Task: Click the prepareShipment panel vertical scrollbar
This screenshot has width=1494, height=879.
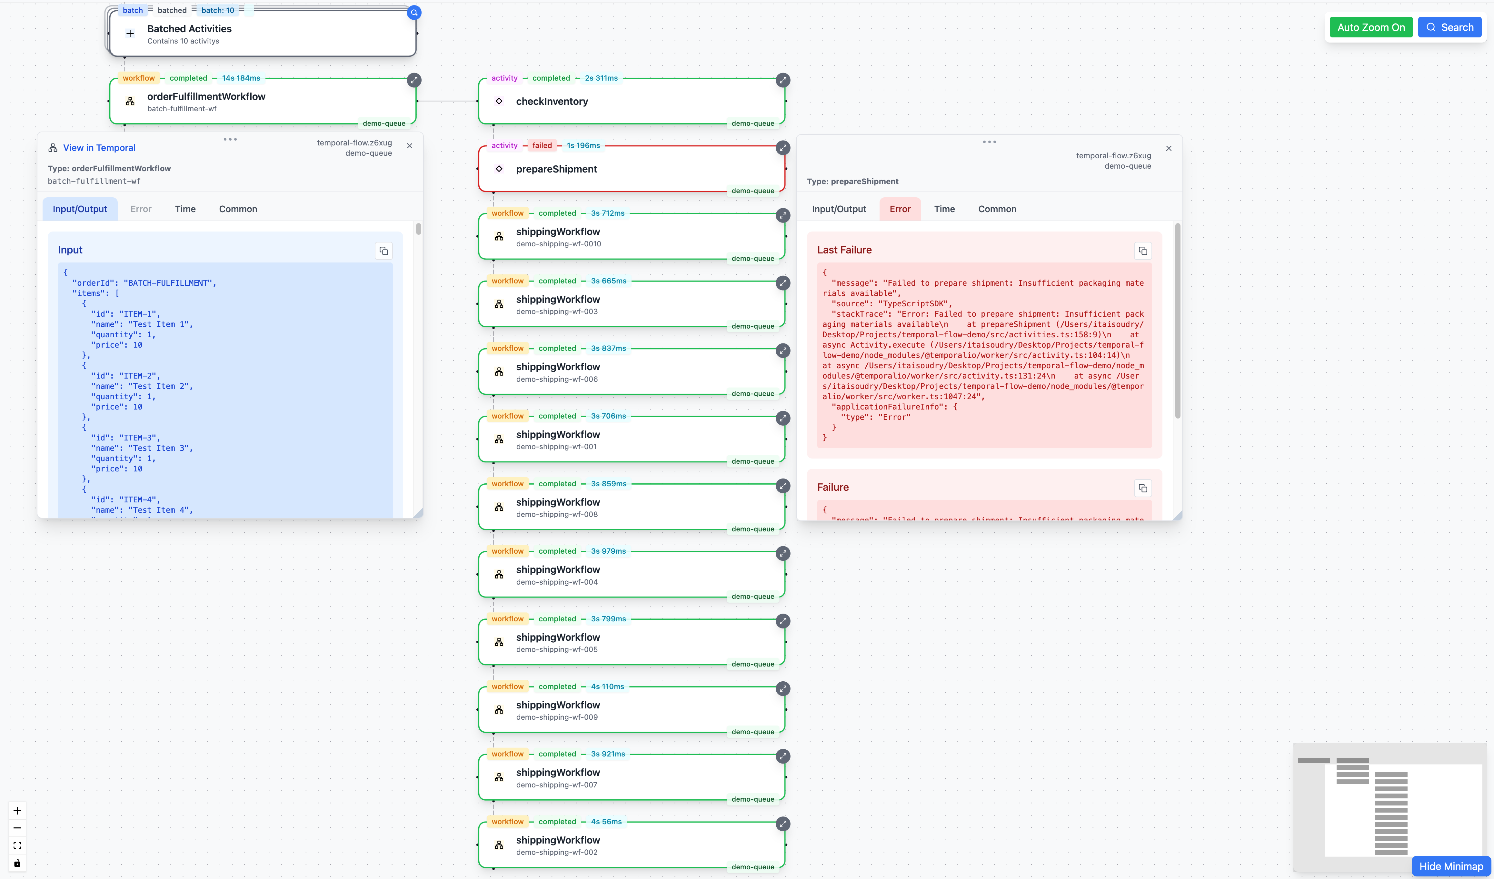Action: 1177,320
